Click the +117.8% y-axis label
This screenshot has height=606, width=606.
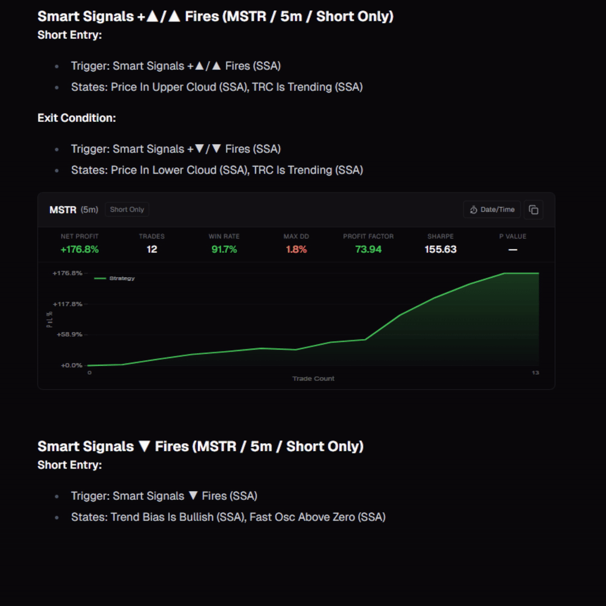(68, 304)
